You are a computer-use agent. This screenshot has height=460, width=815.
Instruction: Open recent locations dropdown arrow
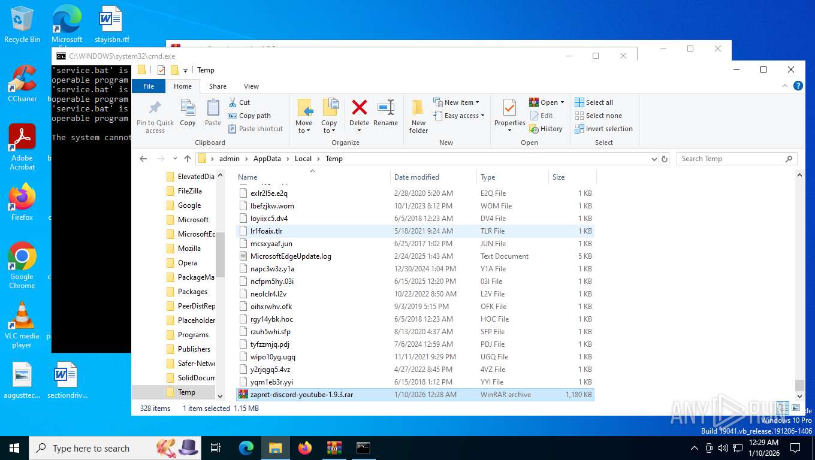click(x=175, y=159)
